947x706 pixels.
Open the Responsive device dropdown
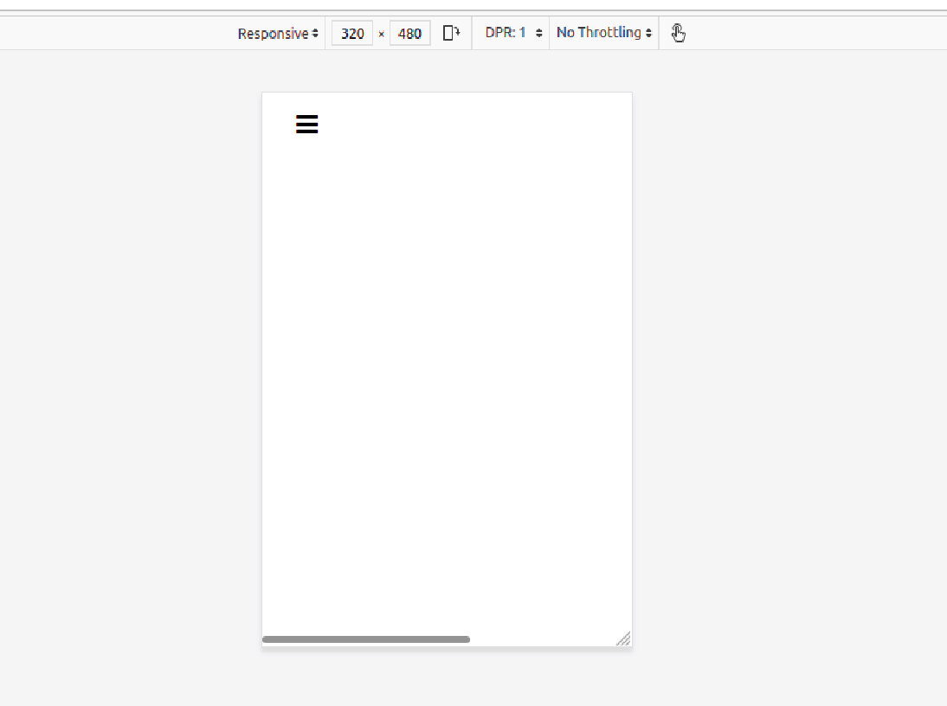[278, 33]
